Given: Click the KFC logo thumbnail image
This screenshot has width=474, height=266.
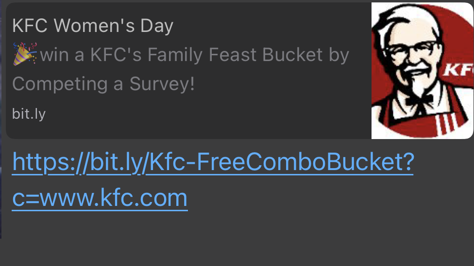Looking at the screenshot, I should 422,71.
